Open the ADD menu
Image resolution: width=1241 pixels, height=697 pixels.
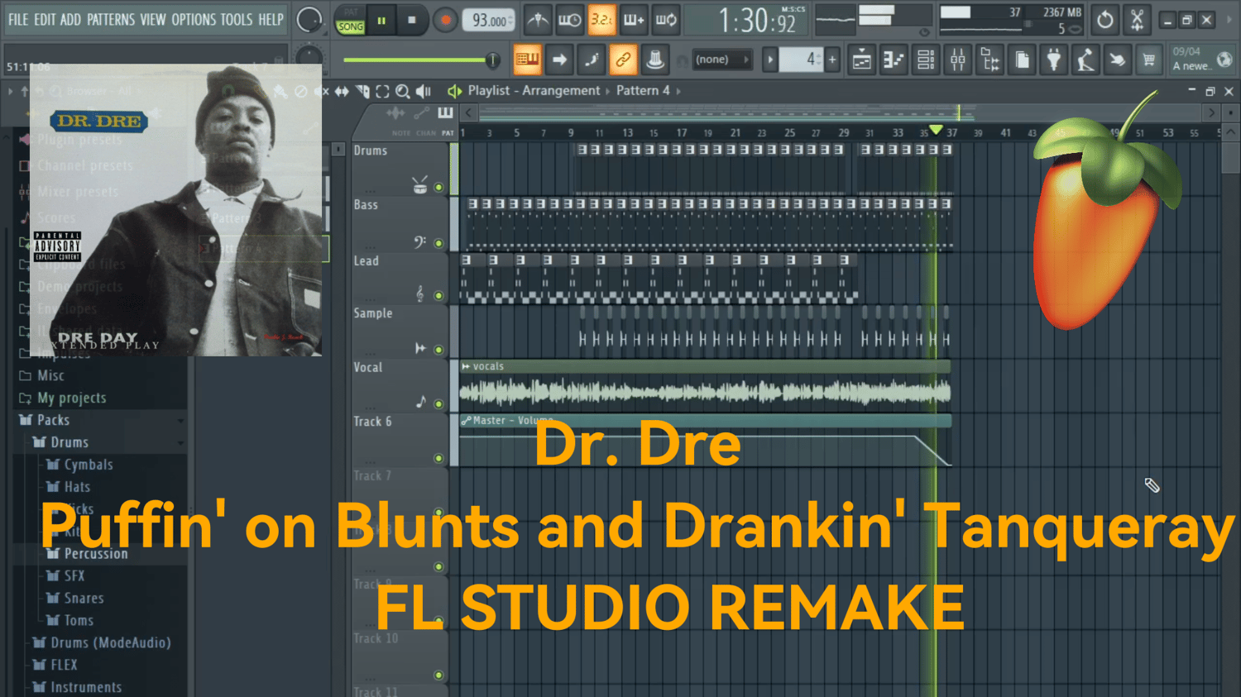click(71, 20)
